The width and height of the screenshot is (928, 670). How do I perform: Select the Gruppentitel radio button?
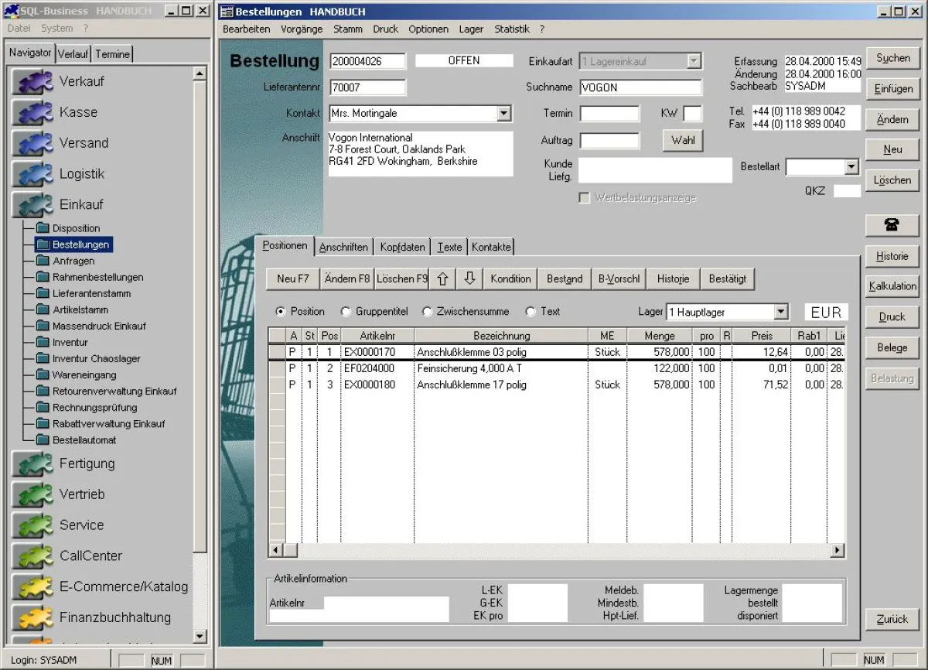point(346,312)
